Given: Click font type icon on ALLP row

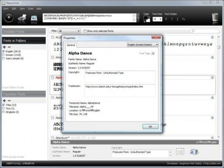Looking at the screenshot, I should 212,37.
